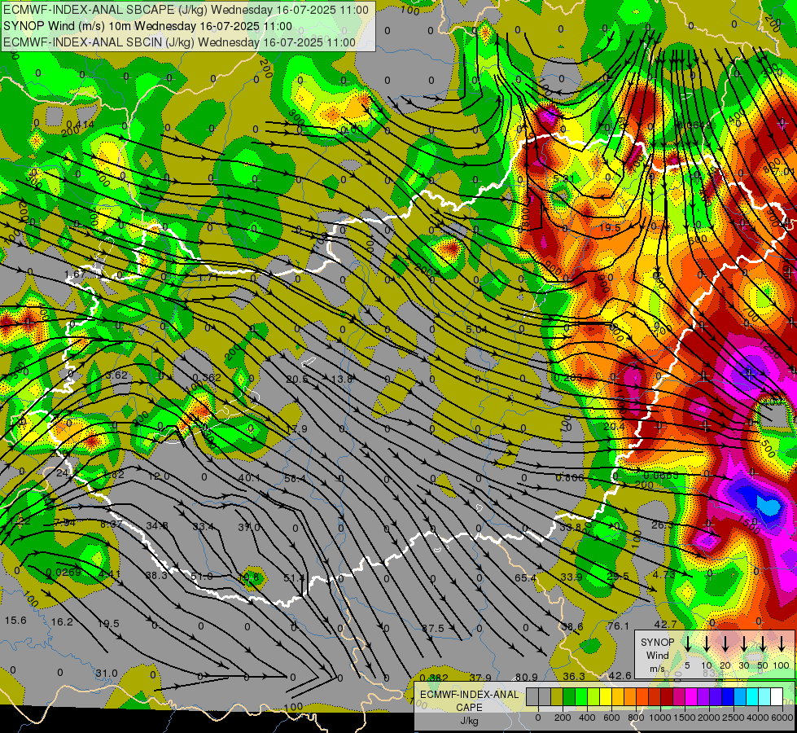This screenshot has width=797, height=733.
Task: Click the 1.67 value on the map
Action: [x=75, y=274]
